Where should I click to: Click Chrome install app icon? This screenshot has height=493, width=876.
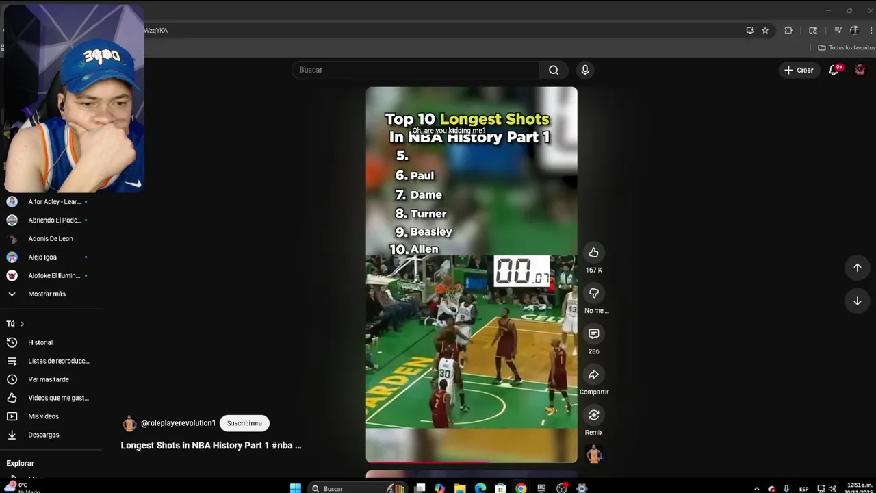pos(750,30)
